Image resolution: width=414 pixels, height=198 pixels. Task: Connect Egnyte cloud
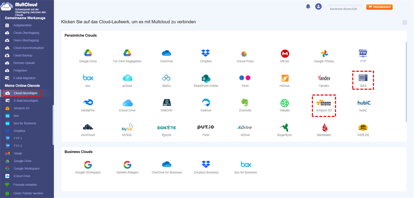pos(167,127)
